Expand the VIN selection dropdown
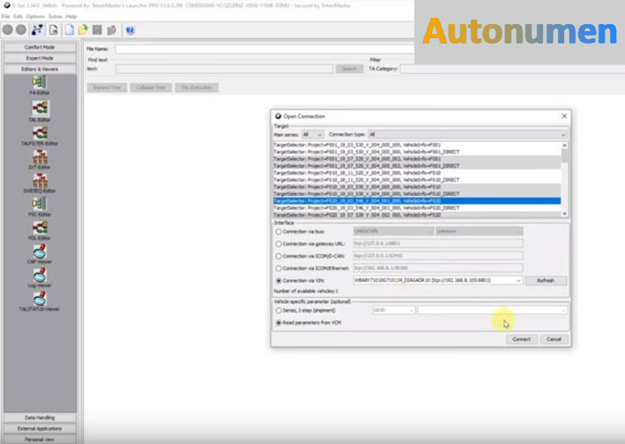 click(518, 281)
